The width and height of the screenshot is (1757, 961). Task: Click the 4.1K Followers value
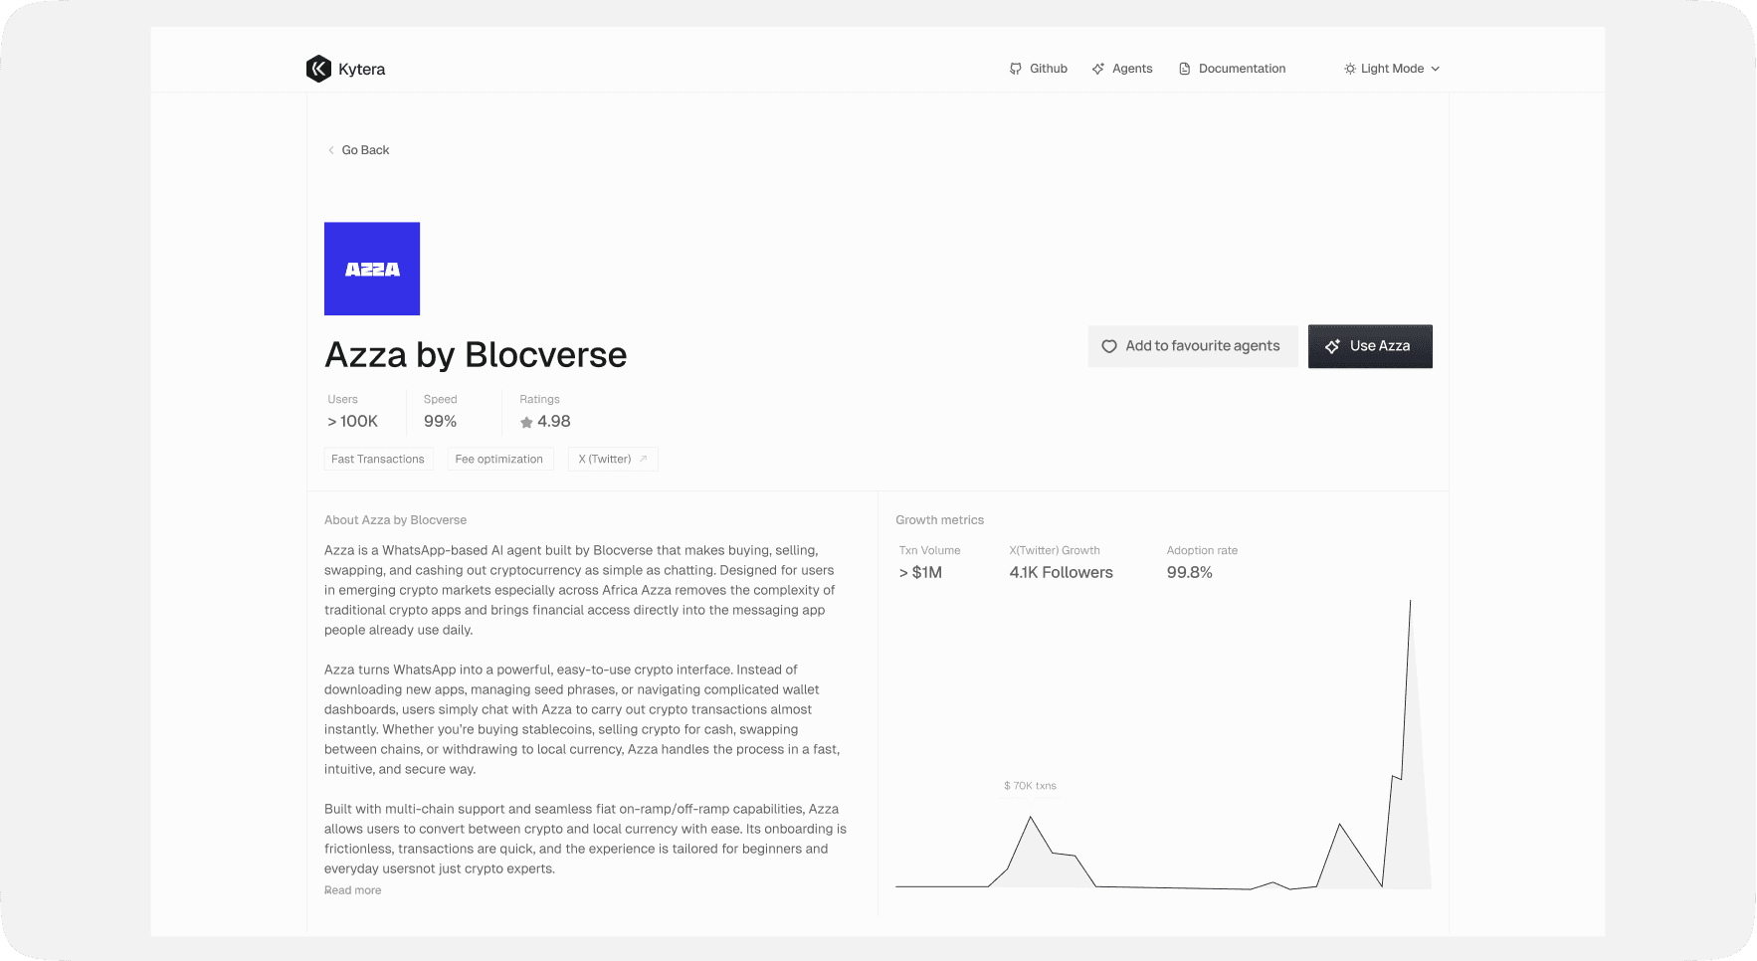(1061, 573)
